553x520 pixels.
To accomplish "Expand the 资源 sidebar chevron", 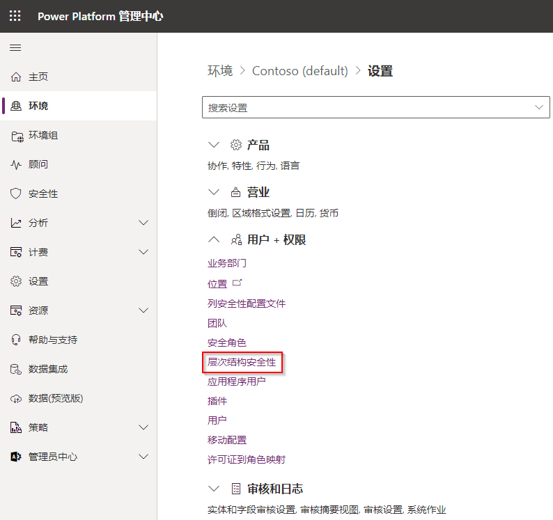I will point(143,310).
